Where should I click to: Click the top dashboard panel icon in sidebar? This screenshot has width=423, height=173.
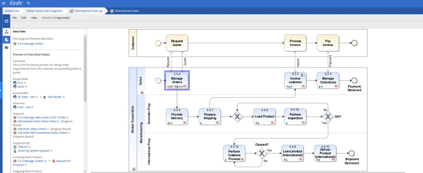coord(6,21)
